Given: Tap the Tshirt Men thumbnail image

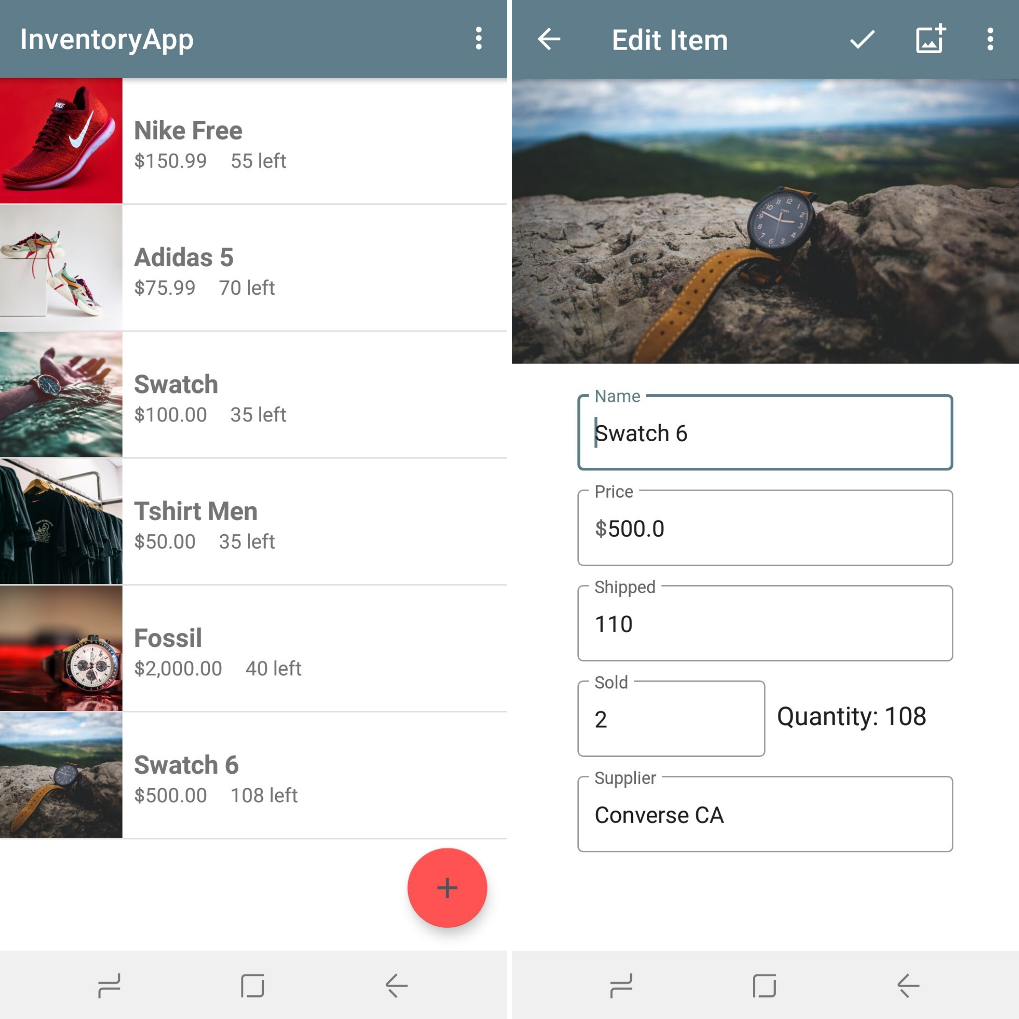Looking at the screenshot, I should (x=61, y=521).
